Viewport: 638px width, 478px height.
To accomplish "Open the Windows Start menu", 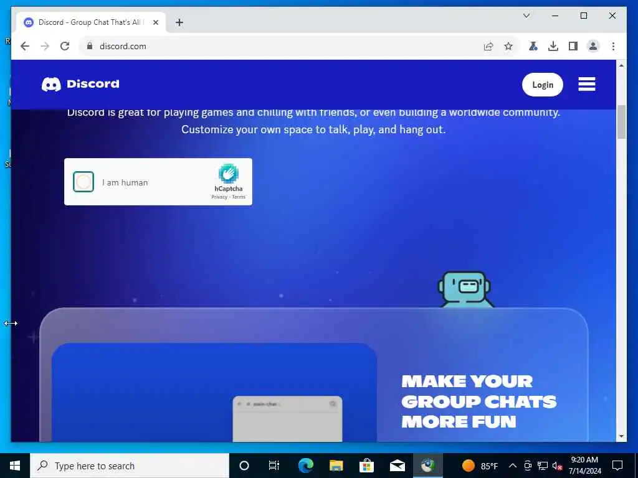I will pyautogui.click(x=15, y=466).
